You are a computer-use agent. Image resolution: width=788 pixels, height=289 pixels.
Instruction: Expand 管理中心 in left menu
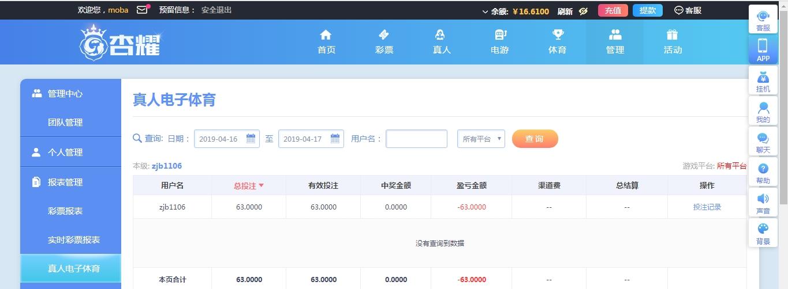tap(70, 93)
